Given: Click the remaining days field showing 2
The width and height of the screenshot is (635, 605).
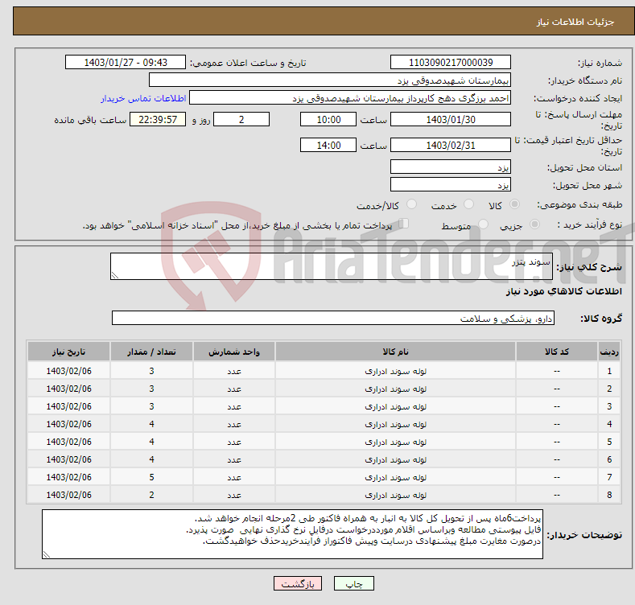Looking at the screenshot, I should pyautogui.click(x=241, y=119).
